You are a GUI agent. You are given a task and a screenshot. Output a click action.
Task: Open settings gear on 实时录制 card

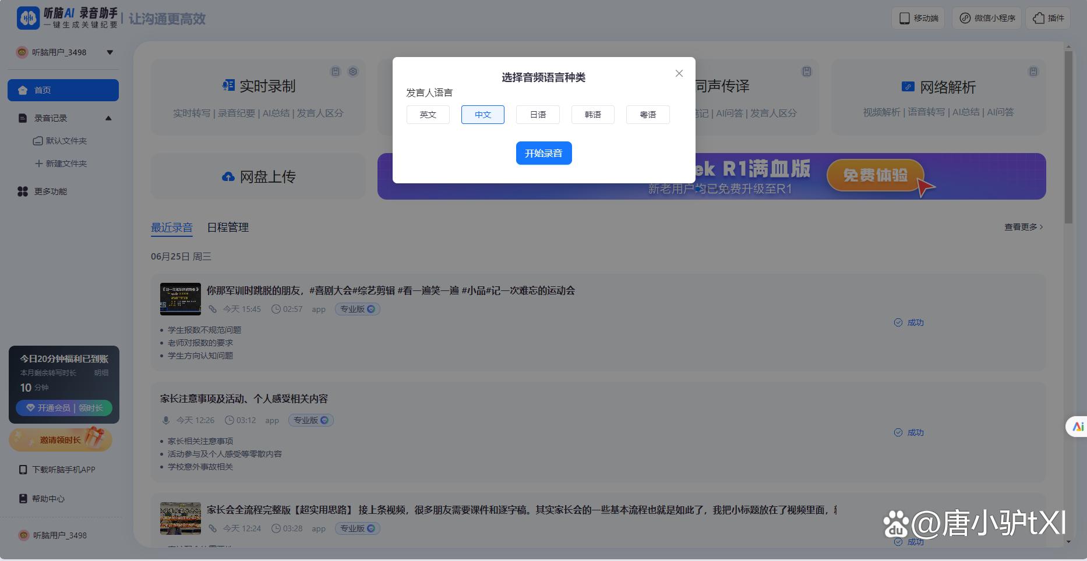point(352,71)
